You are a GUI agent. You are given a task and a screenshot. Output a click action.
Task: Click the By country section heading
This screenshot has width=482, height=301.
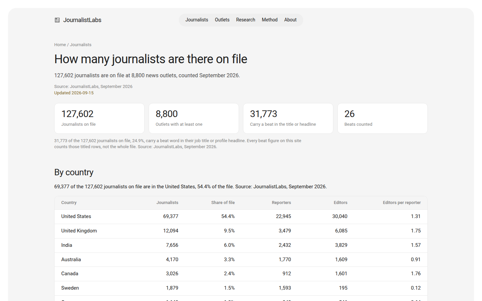click(x=74, y=172)
